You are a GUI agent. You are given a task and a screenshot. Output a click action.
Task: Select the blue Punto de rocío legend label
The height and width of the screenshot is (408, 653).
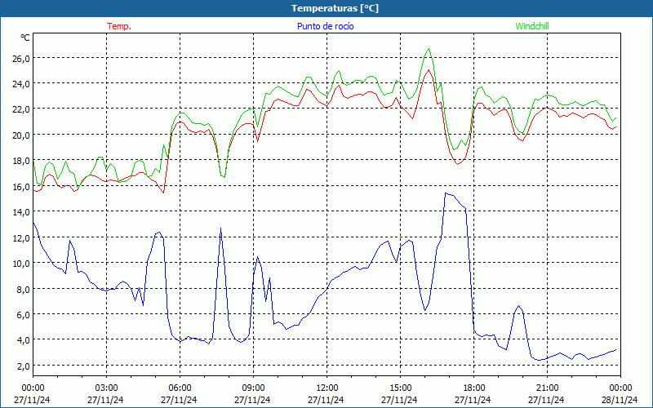[325, 26]
